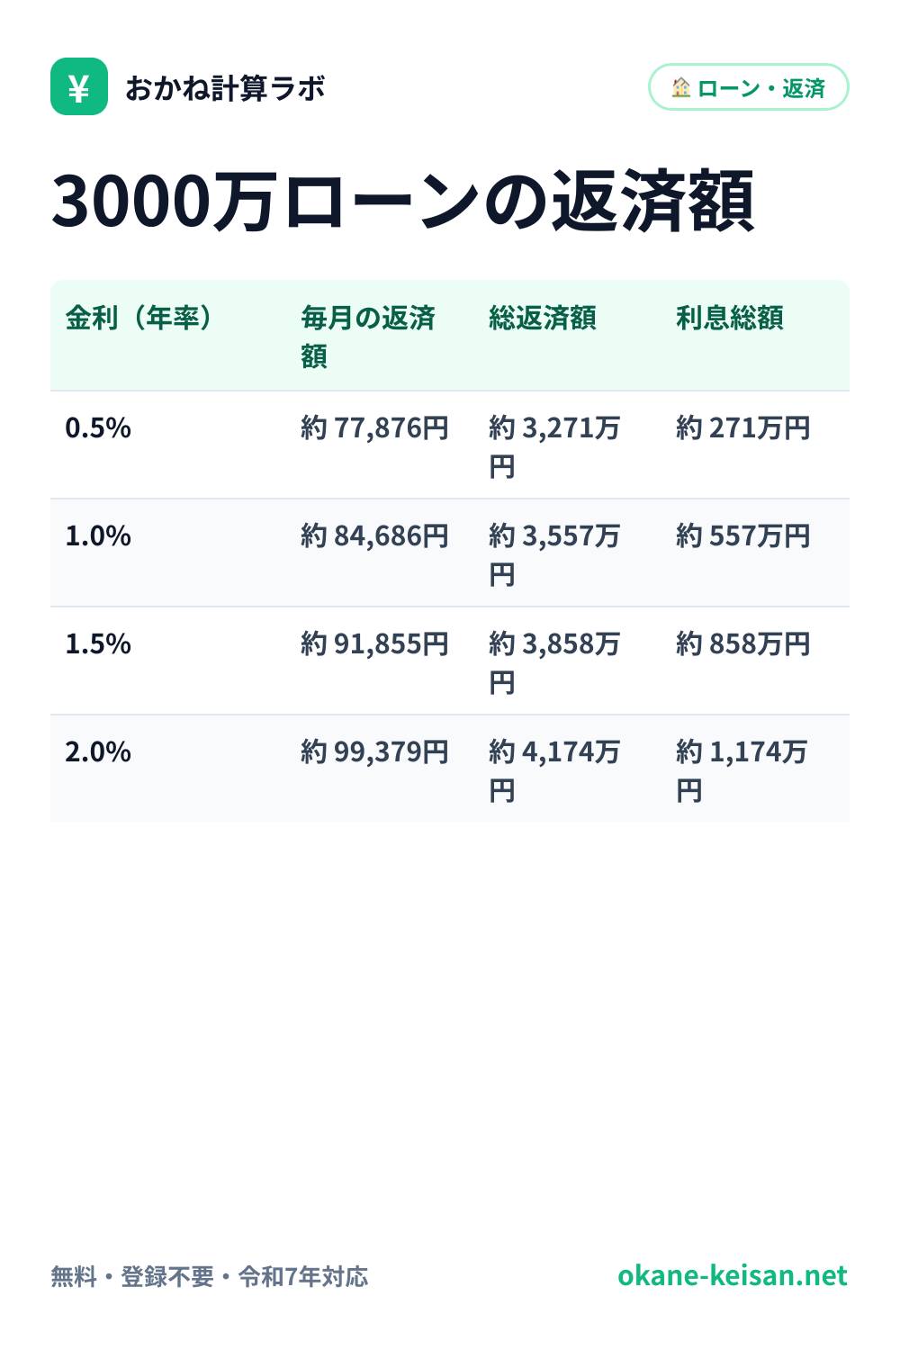Image resolution: width=900 pixels, height=1350 pixels.
Task: Click the 無料・登録不要・令和7年対応 footer text
Action: pos(210,1276)
